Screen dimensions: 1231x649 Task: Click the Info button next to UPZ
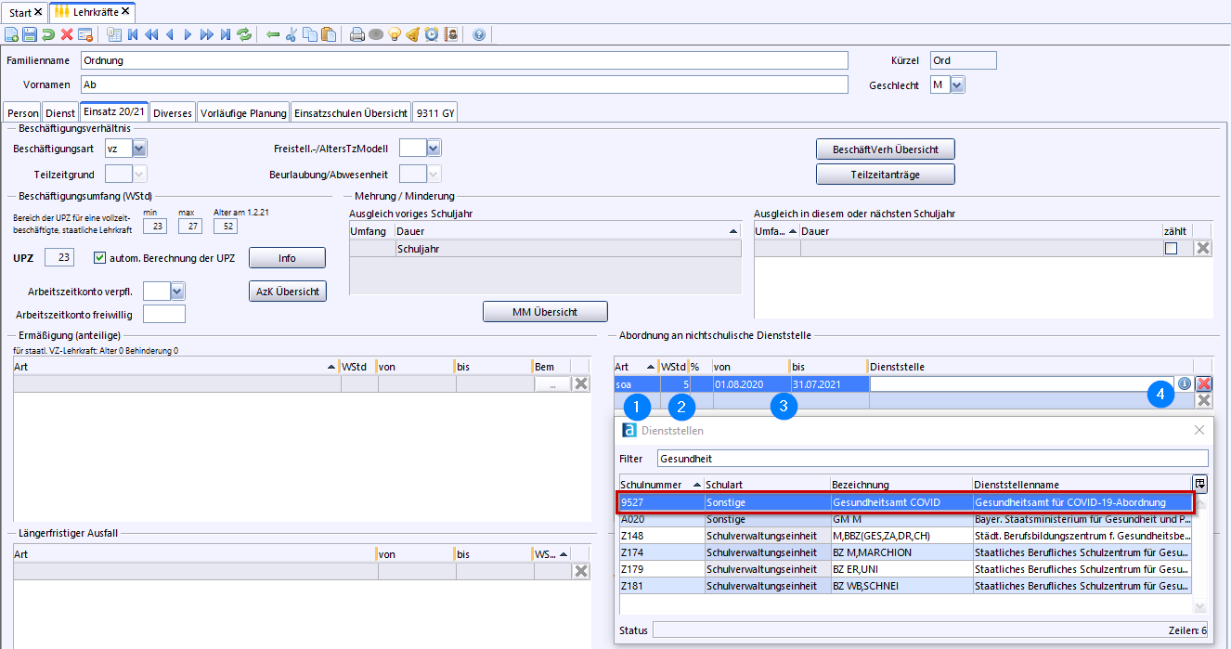[287, 258]
